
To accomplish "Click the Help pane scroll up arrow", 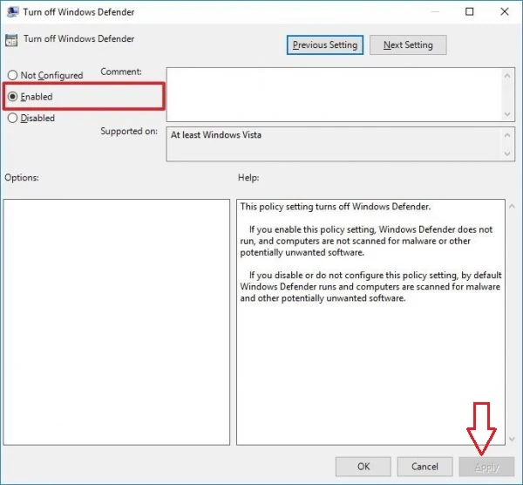I will [x=512, y=207].
